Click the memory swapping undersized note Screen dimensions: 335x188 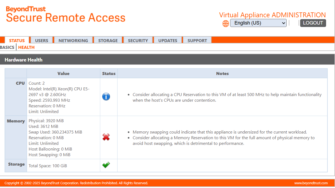(220, 132)
